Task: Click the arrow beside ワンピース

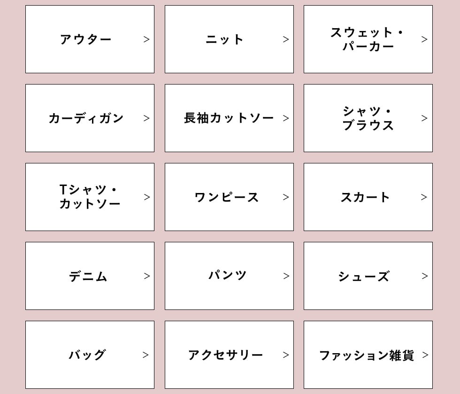Action: (286, 197)
